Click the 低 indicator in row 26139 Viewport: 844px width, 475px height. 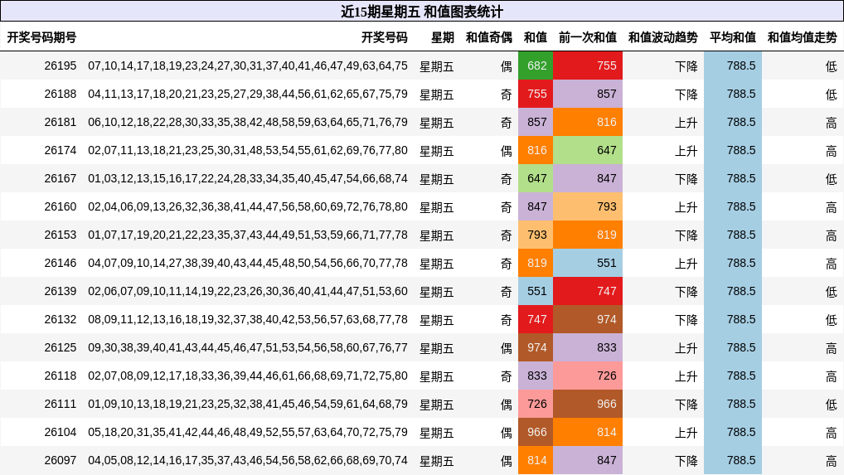831,292
